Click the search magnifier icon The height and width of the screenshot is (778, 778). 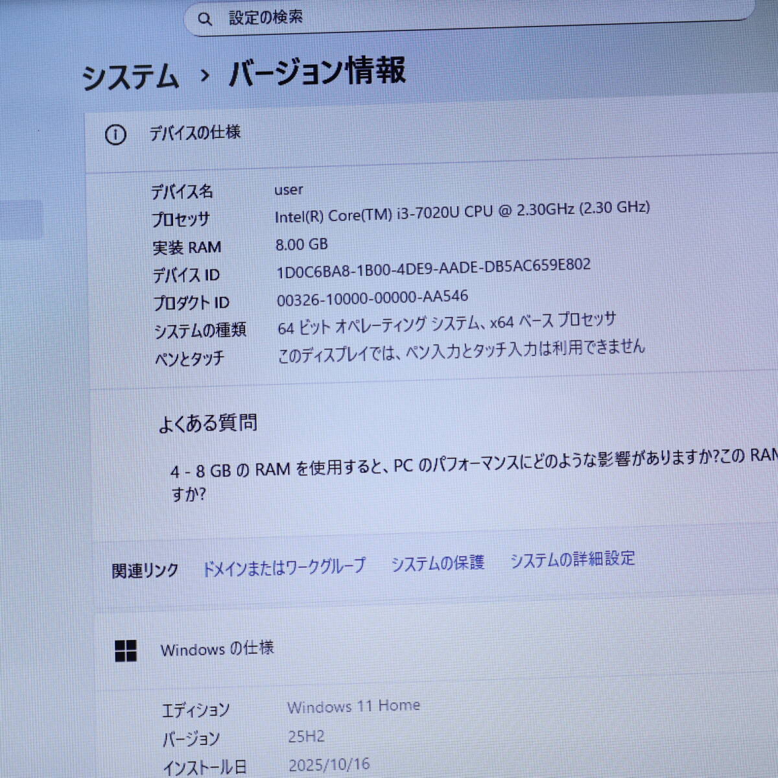[x=205, y=19]
